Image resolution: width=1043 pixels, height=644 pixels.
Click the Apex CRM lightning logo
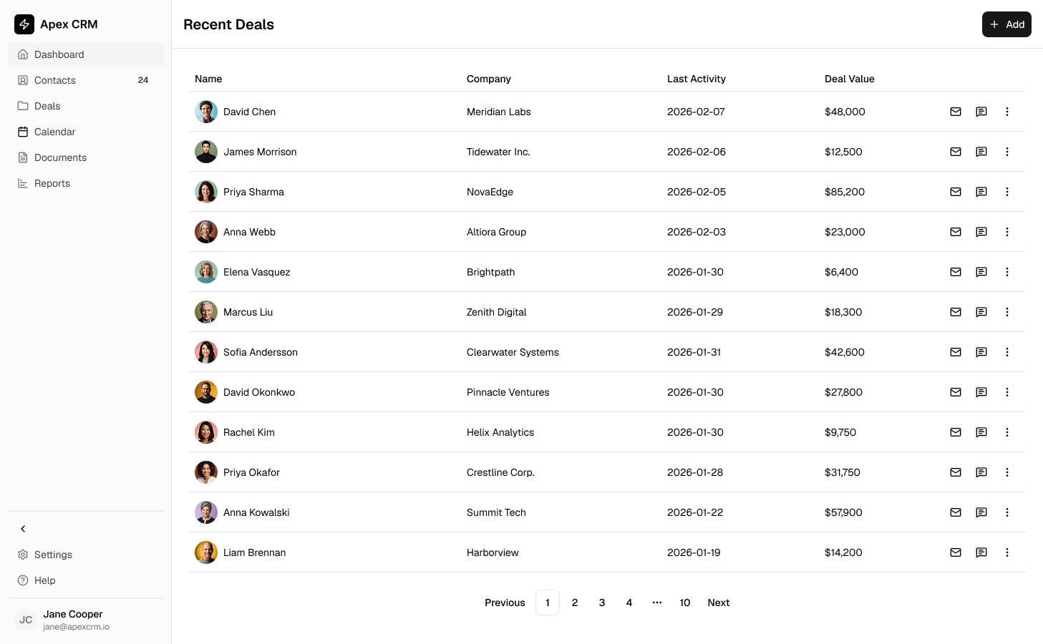pos(24,24)
